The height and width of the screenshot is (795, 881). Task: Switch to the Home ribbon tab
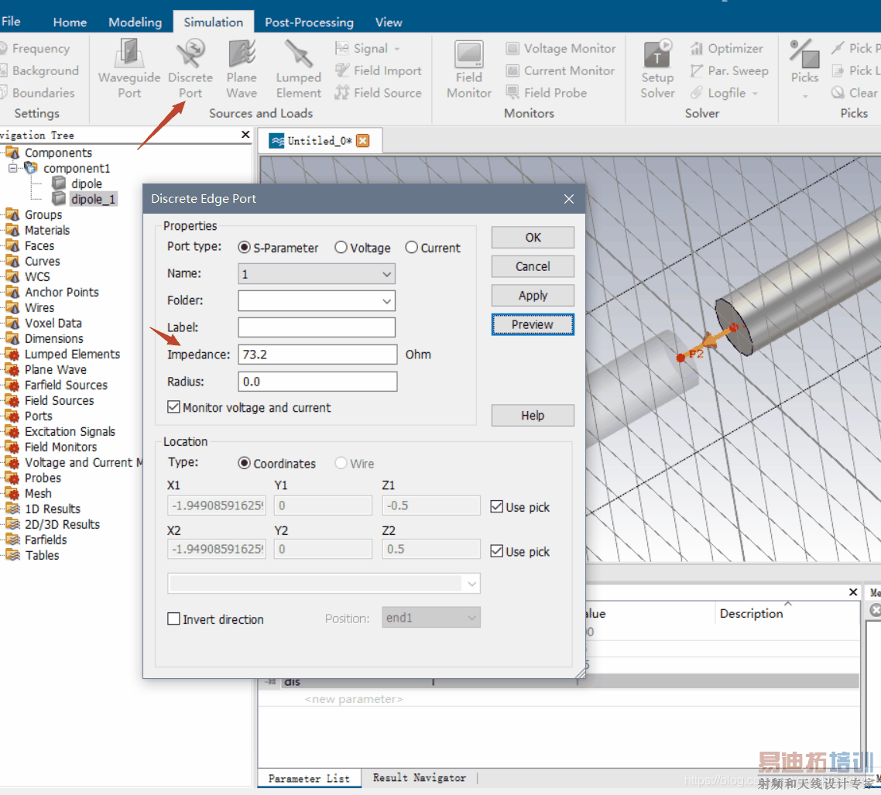[x=70, y=22]
